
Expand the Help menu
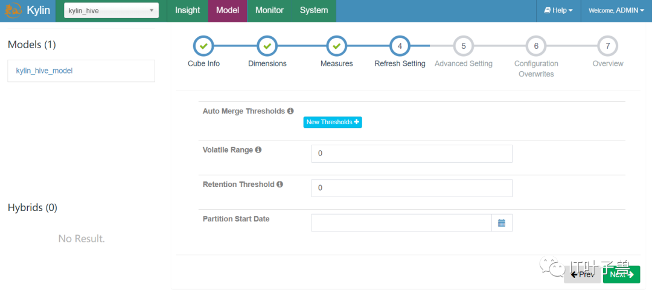coord(558,11)
